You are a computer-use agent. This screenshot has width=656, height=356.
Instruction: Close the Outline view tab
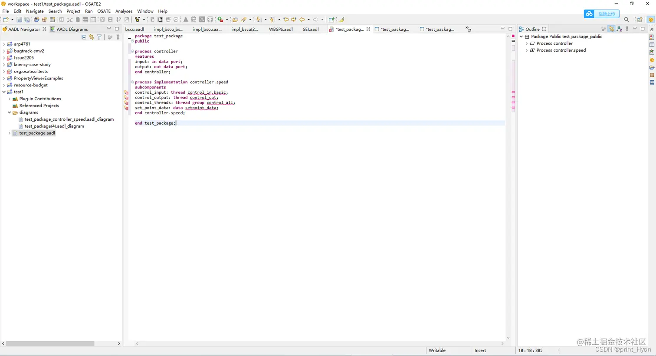click(x=544, y=29)
